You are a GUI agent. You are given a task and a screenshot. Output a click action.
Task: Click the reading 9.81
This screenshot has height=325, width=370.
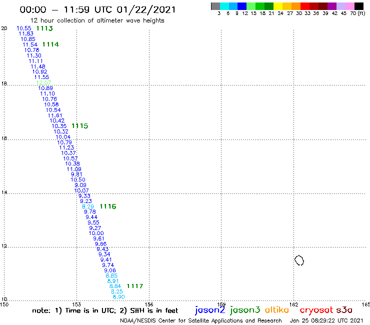[76, 174]
